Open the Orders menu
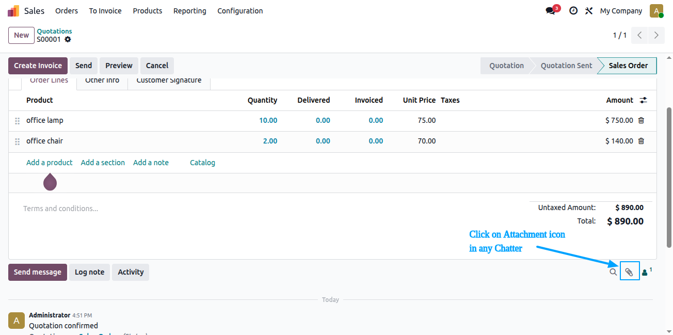 (67, 11)
